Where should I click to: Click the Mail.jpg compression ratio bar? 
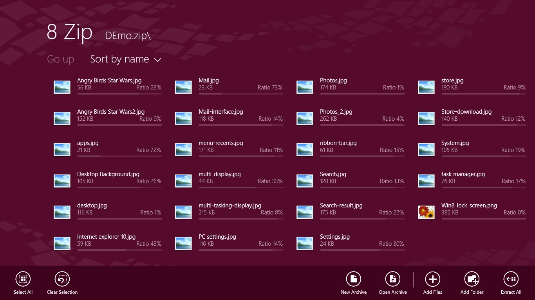[x=241, y=94]
